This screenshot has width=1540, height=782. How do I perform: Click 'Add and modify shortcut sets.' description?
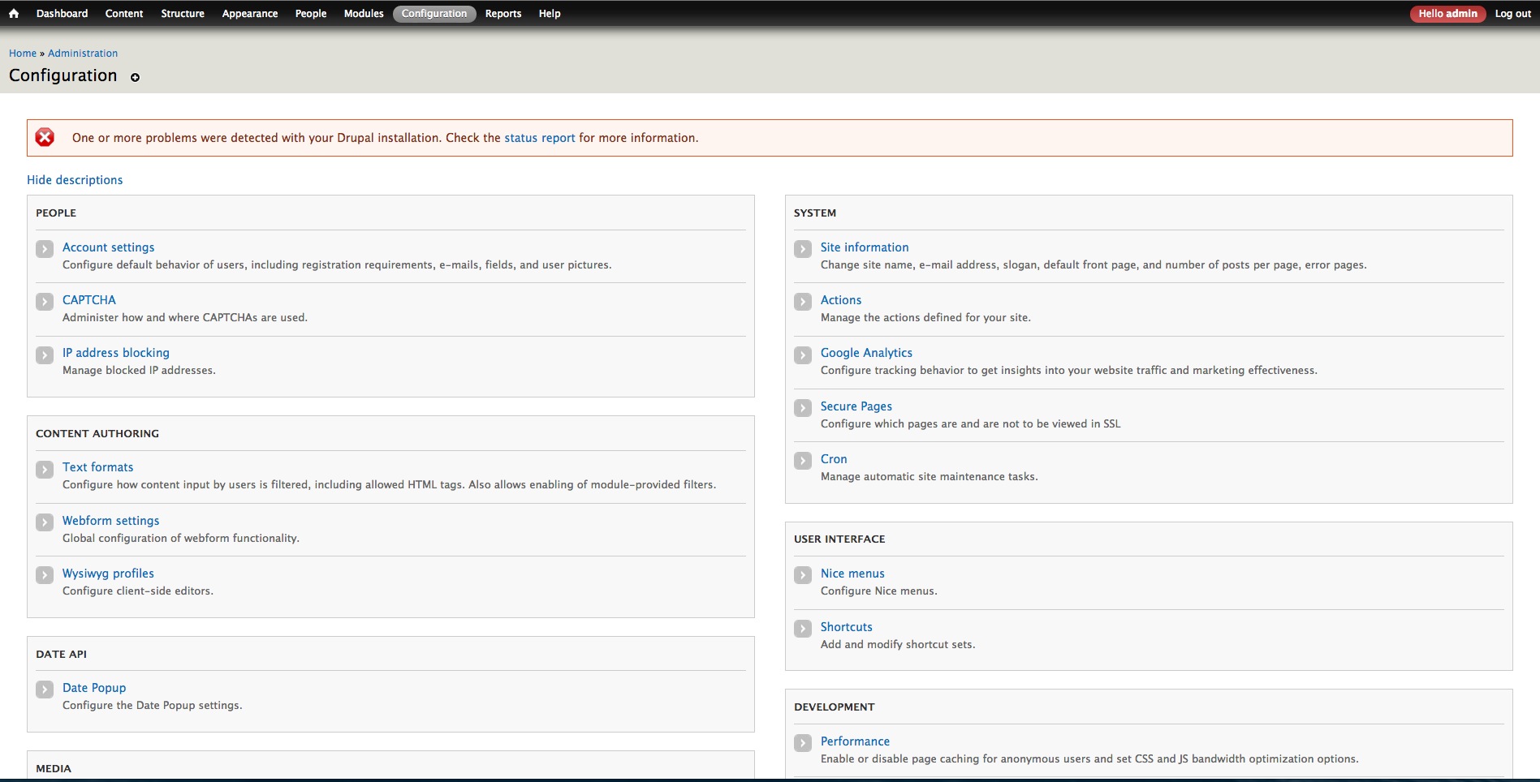pyautogui.click(x=898, y=645)
